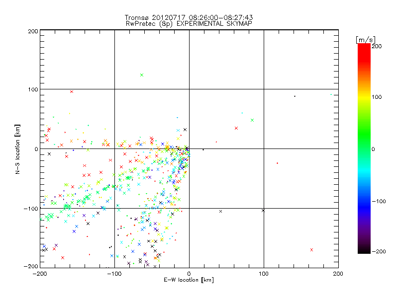
Task: Click the colorbar tick label "-100"
Action: [379, 201]
